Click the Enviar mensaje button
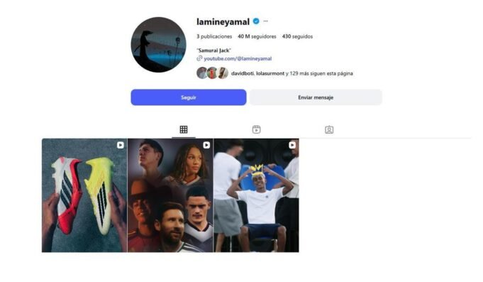Viewport: 483px width, 282px height. point(316,97)
